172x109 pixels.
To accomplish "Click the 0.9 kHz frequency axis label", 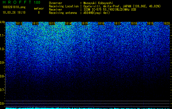I will click(2, 63).
